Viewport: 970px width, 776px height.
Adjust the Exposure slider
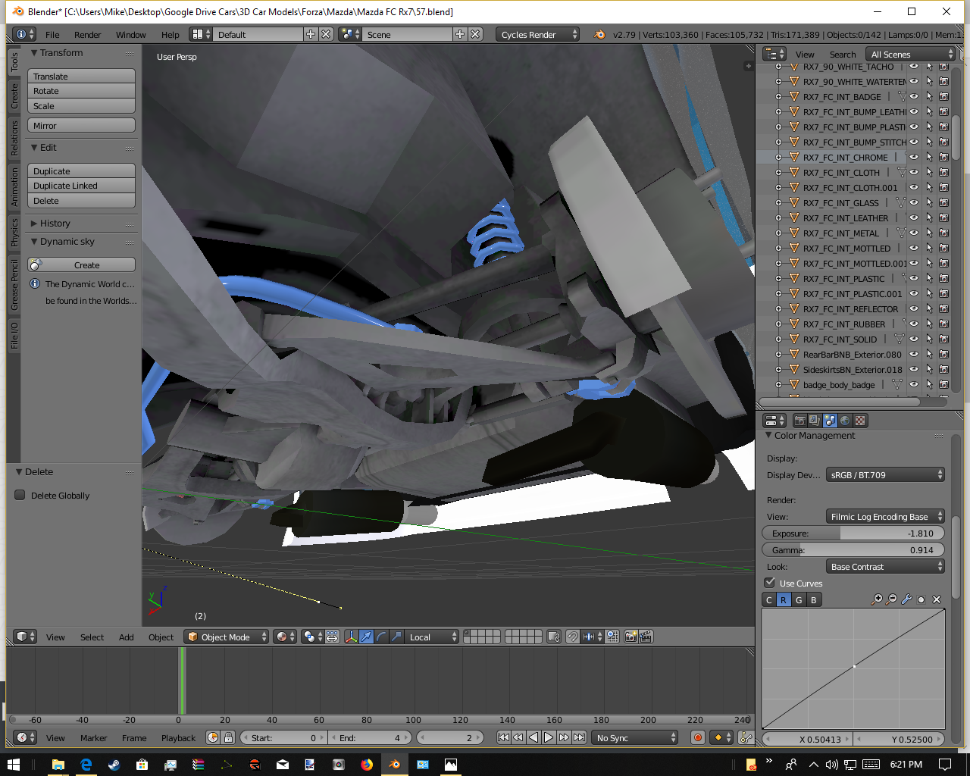pyautogui.click(x=853, y=533)
